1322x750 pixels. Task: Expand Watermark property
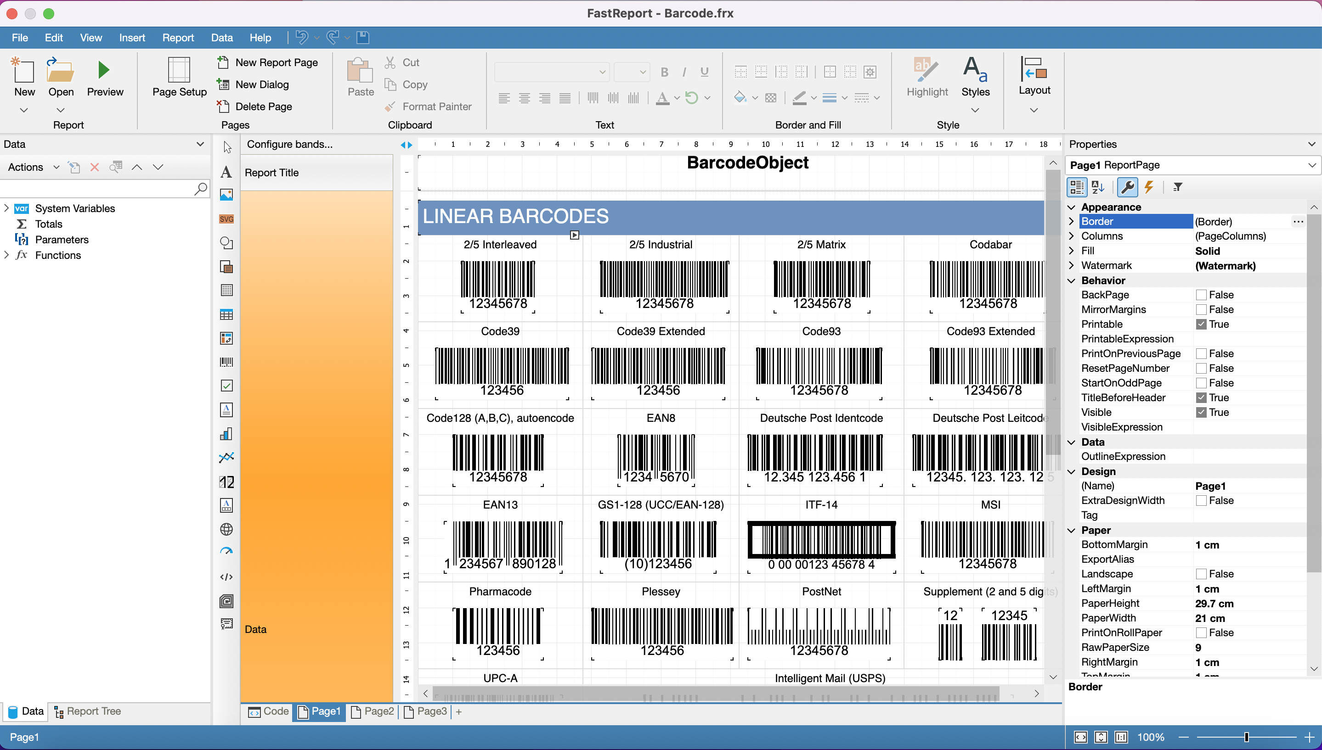1072,265
